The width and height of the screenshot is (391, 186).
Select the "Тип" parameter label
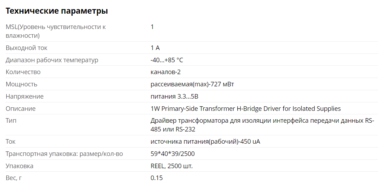pyautogui.click(x=11, y=121)
